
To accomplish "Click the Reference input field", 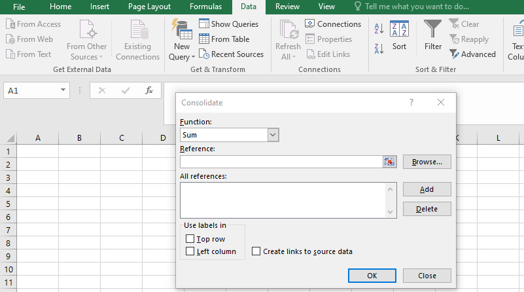I will pos(281,162).
